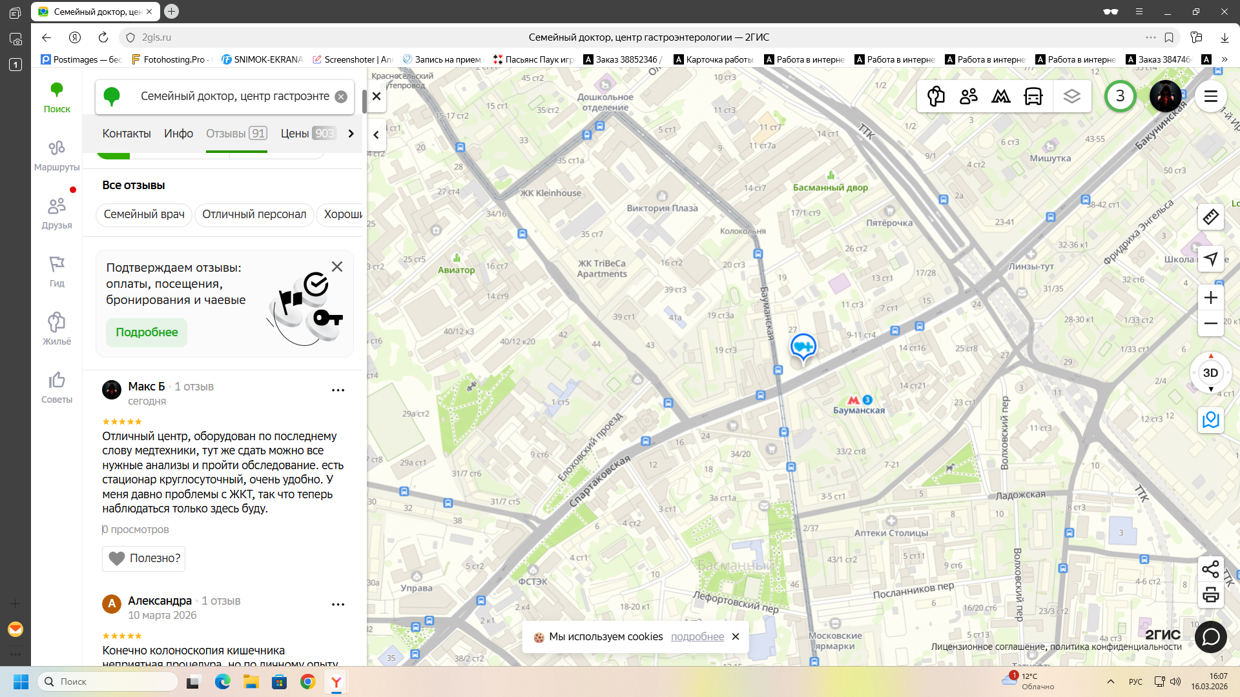Image resolution: width=1240 pixels, height=697 pixels.
Task: Open the Друзья friends sidebar icon
Action: coord(57,213)
